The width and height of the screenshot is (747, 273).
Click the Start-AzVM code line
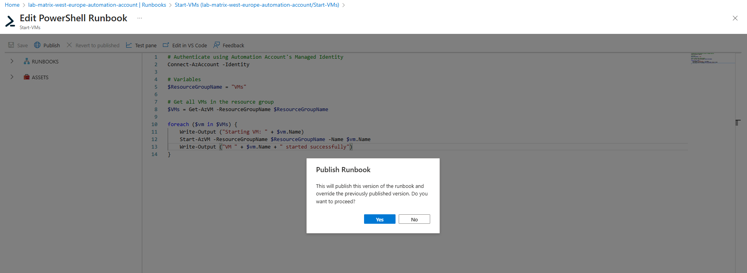point(275,139)
